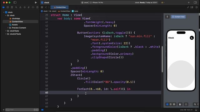Image resolution: width=200 pixels, height=112 pixels.
Task: Add new file with plus button
Action: click(3, 110)
